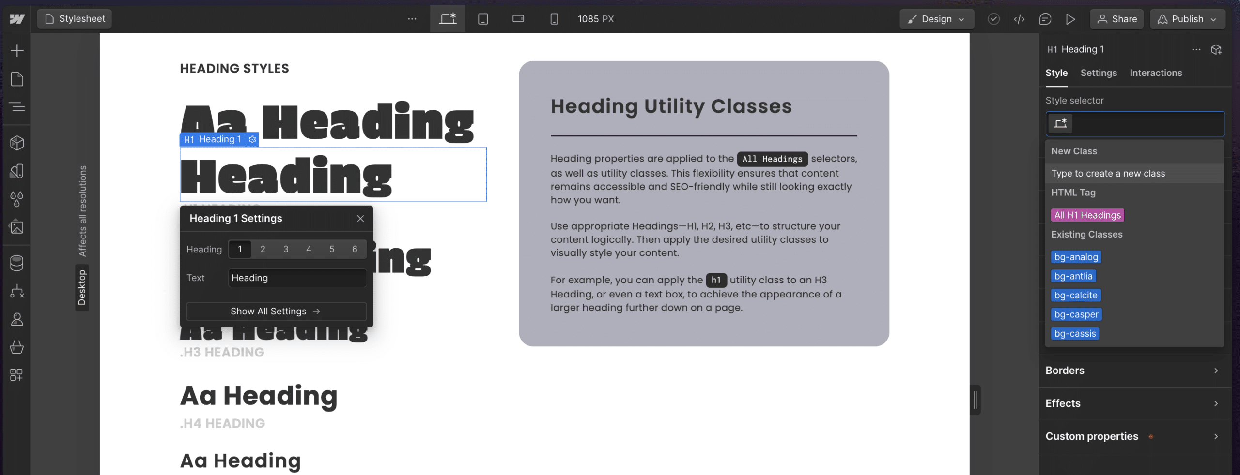Open the Apps grid icon
This screenshot has height=475, width=1240.
[x=17, y=375]
